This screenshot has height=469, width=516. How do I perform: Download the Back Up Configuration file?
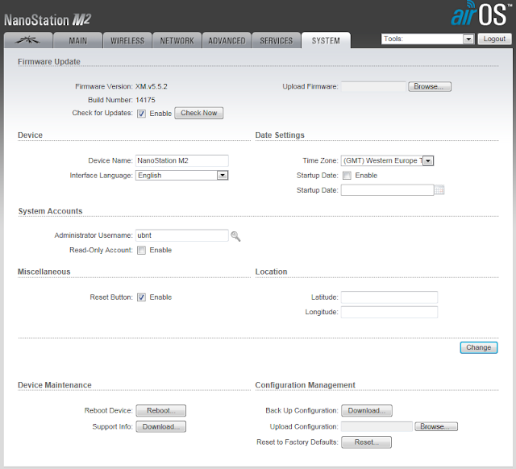367,411
